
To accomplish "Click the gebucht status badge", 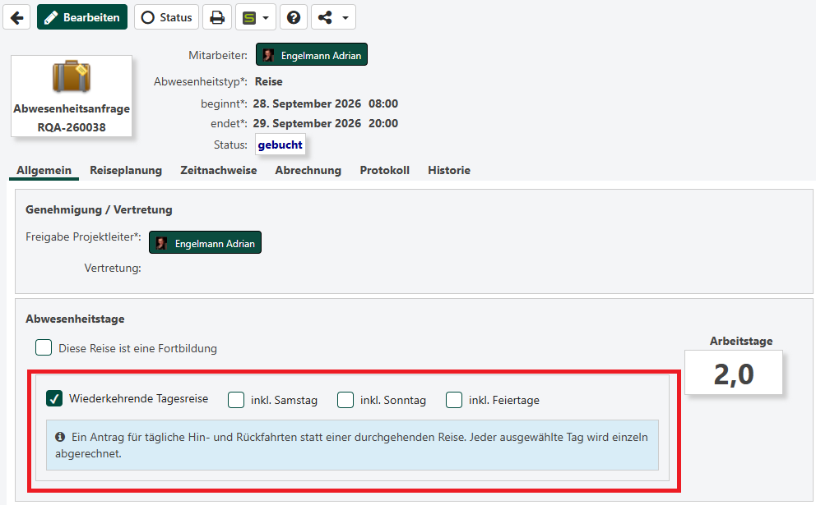I will 280,145.
